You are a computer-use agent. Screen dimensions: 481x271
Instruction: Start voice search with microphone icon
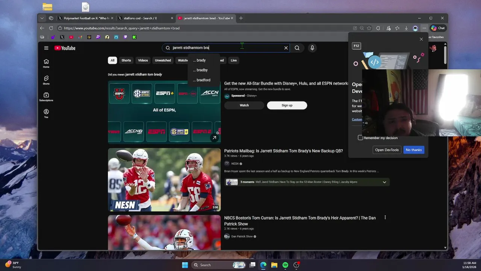tap(312, 48)
